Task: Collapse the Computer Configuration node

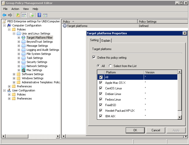Action: point(5,25)
